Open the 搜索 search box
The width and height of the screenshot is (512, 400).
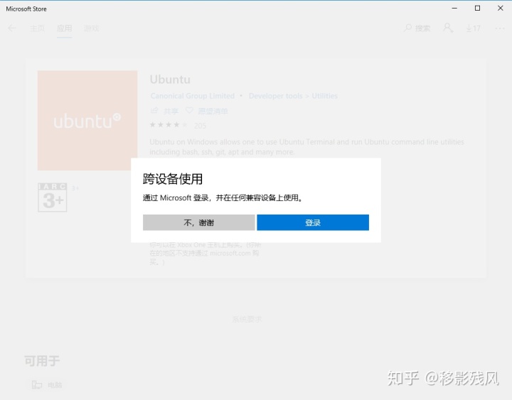pos(417,28)
